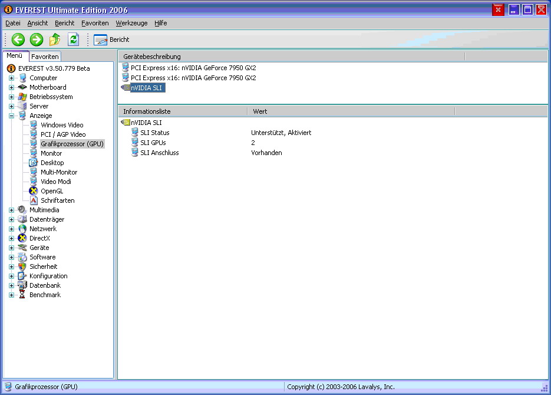The width and height of the screenshot is (551, 395).
Task: Expand the Server tree node
Action: pos(12,107)
